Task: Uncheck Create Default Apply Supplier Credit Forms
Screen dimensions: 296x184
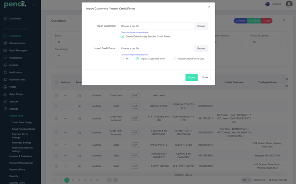Action: tap(122, 37)
